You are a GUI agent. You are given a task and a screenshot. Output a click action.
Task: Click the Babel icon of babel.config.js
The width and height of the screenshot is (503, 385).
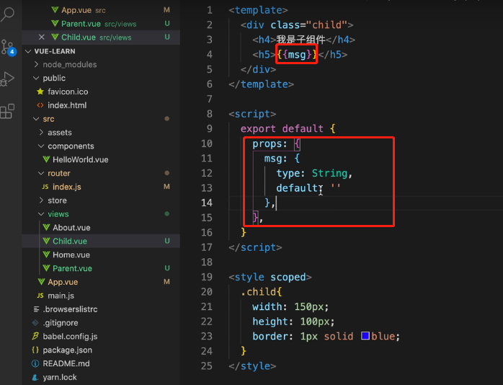pos(35,336)
